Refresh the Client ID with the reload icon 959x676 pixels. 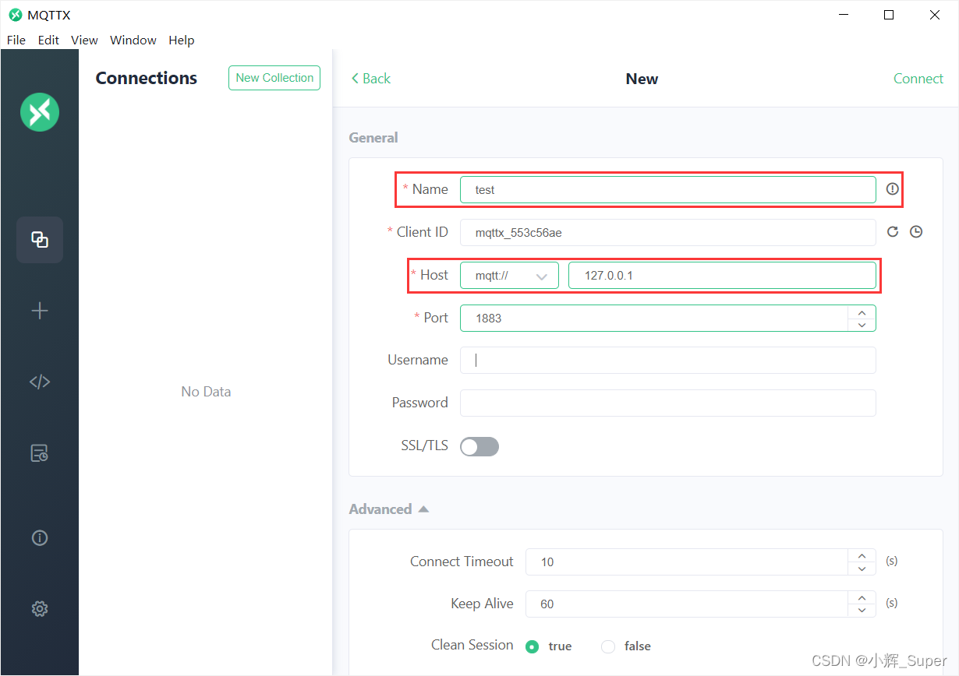tap(894, 231)
